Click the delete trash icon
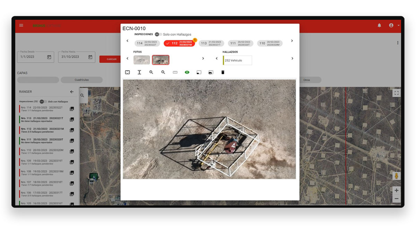The height and width of the screenshot is (239, 416). point(223,72)
